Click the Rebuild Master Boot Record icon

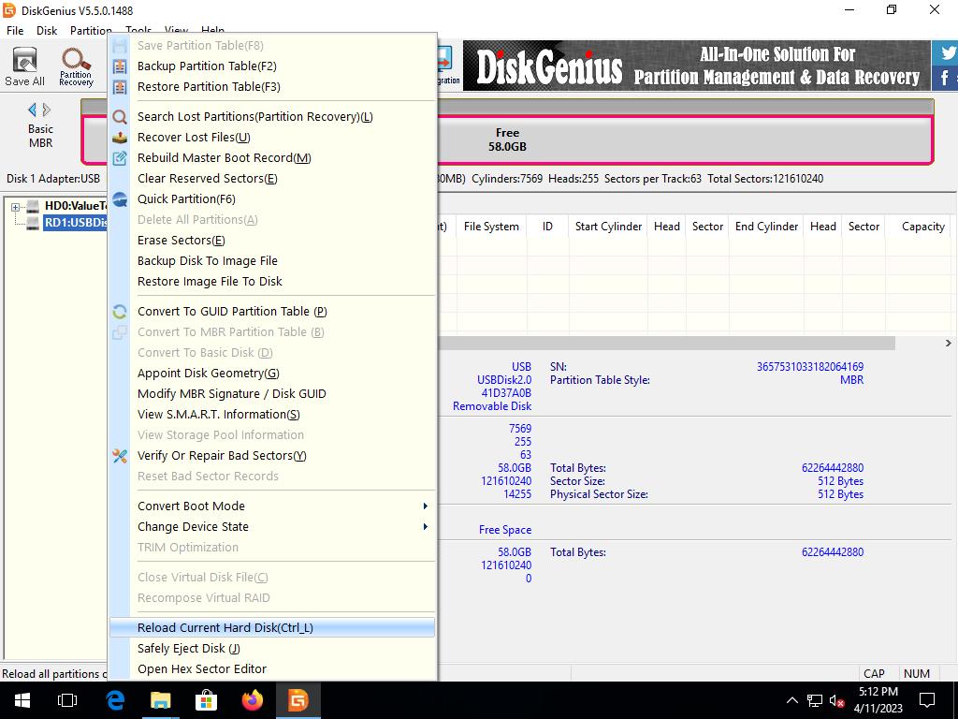coord(120,158)
